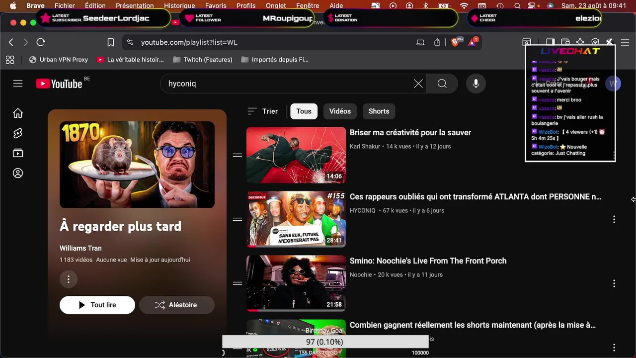
Task: Click the playlist cover thumbnail with rat
Action: (x=137, y=165)
